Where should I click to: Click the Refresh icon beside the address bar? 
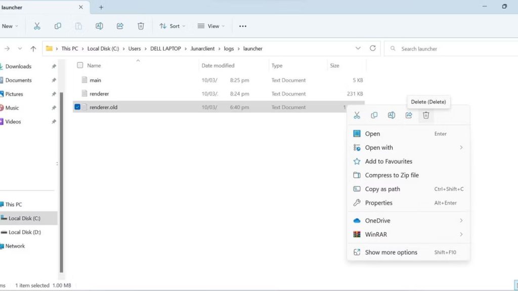(373, 48)
